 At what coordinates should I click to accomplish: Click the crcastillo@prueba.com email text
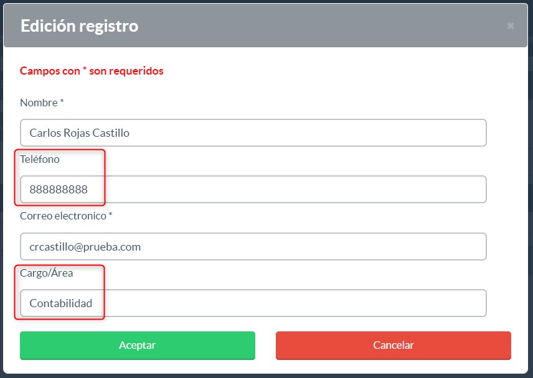pos(85,247)
